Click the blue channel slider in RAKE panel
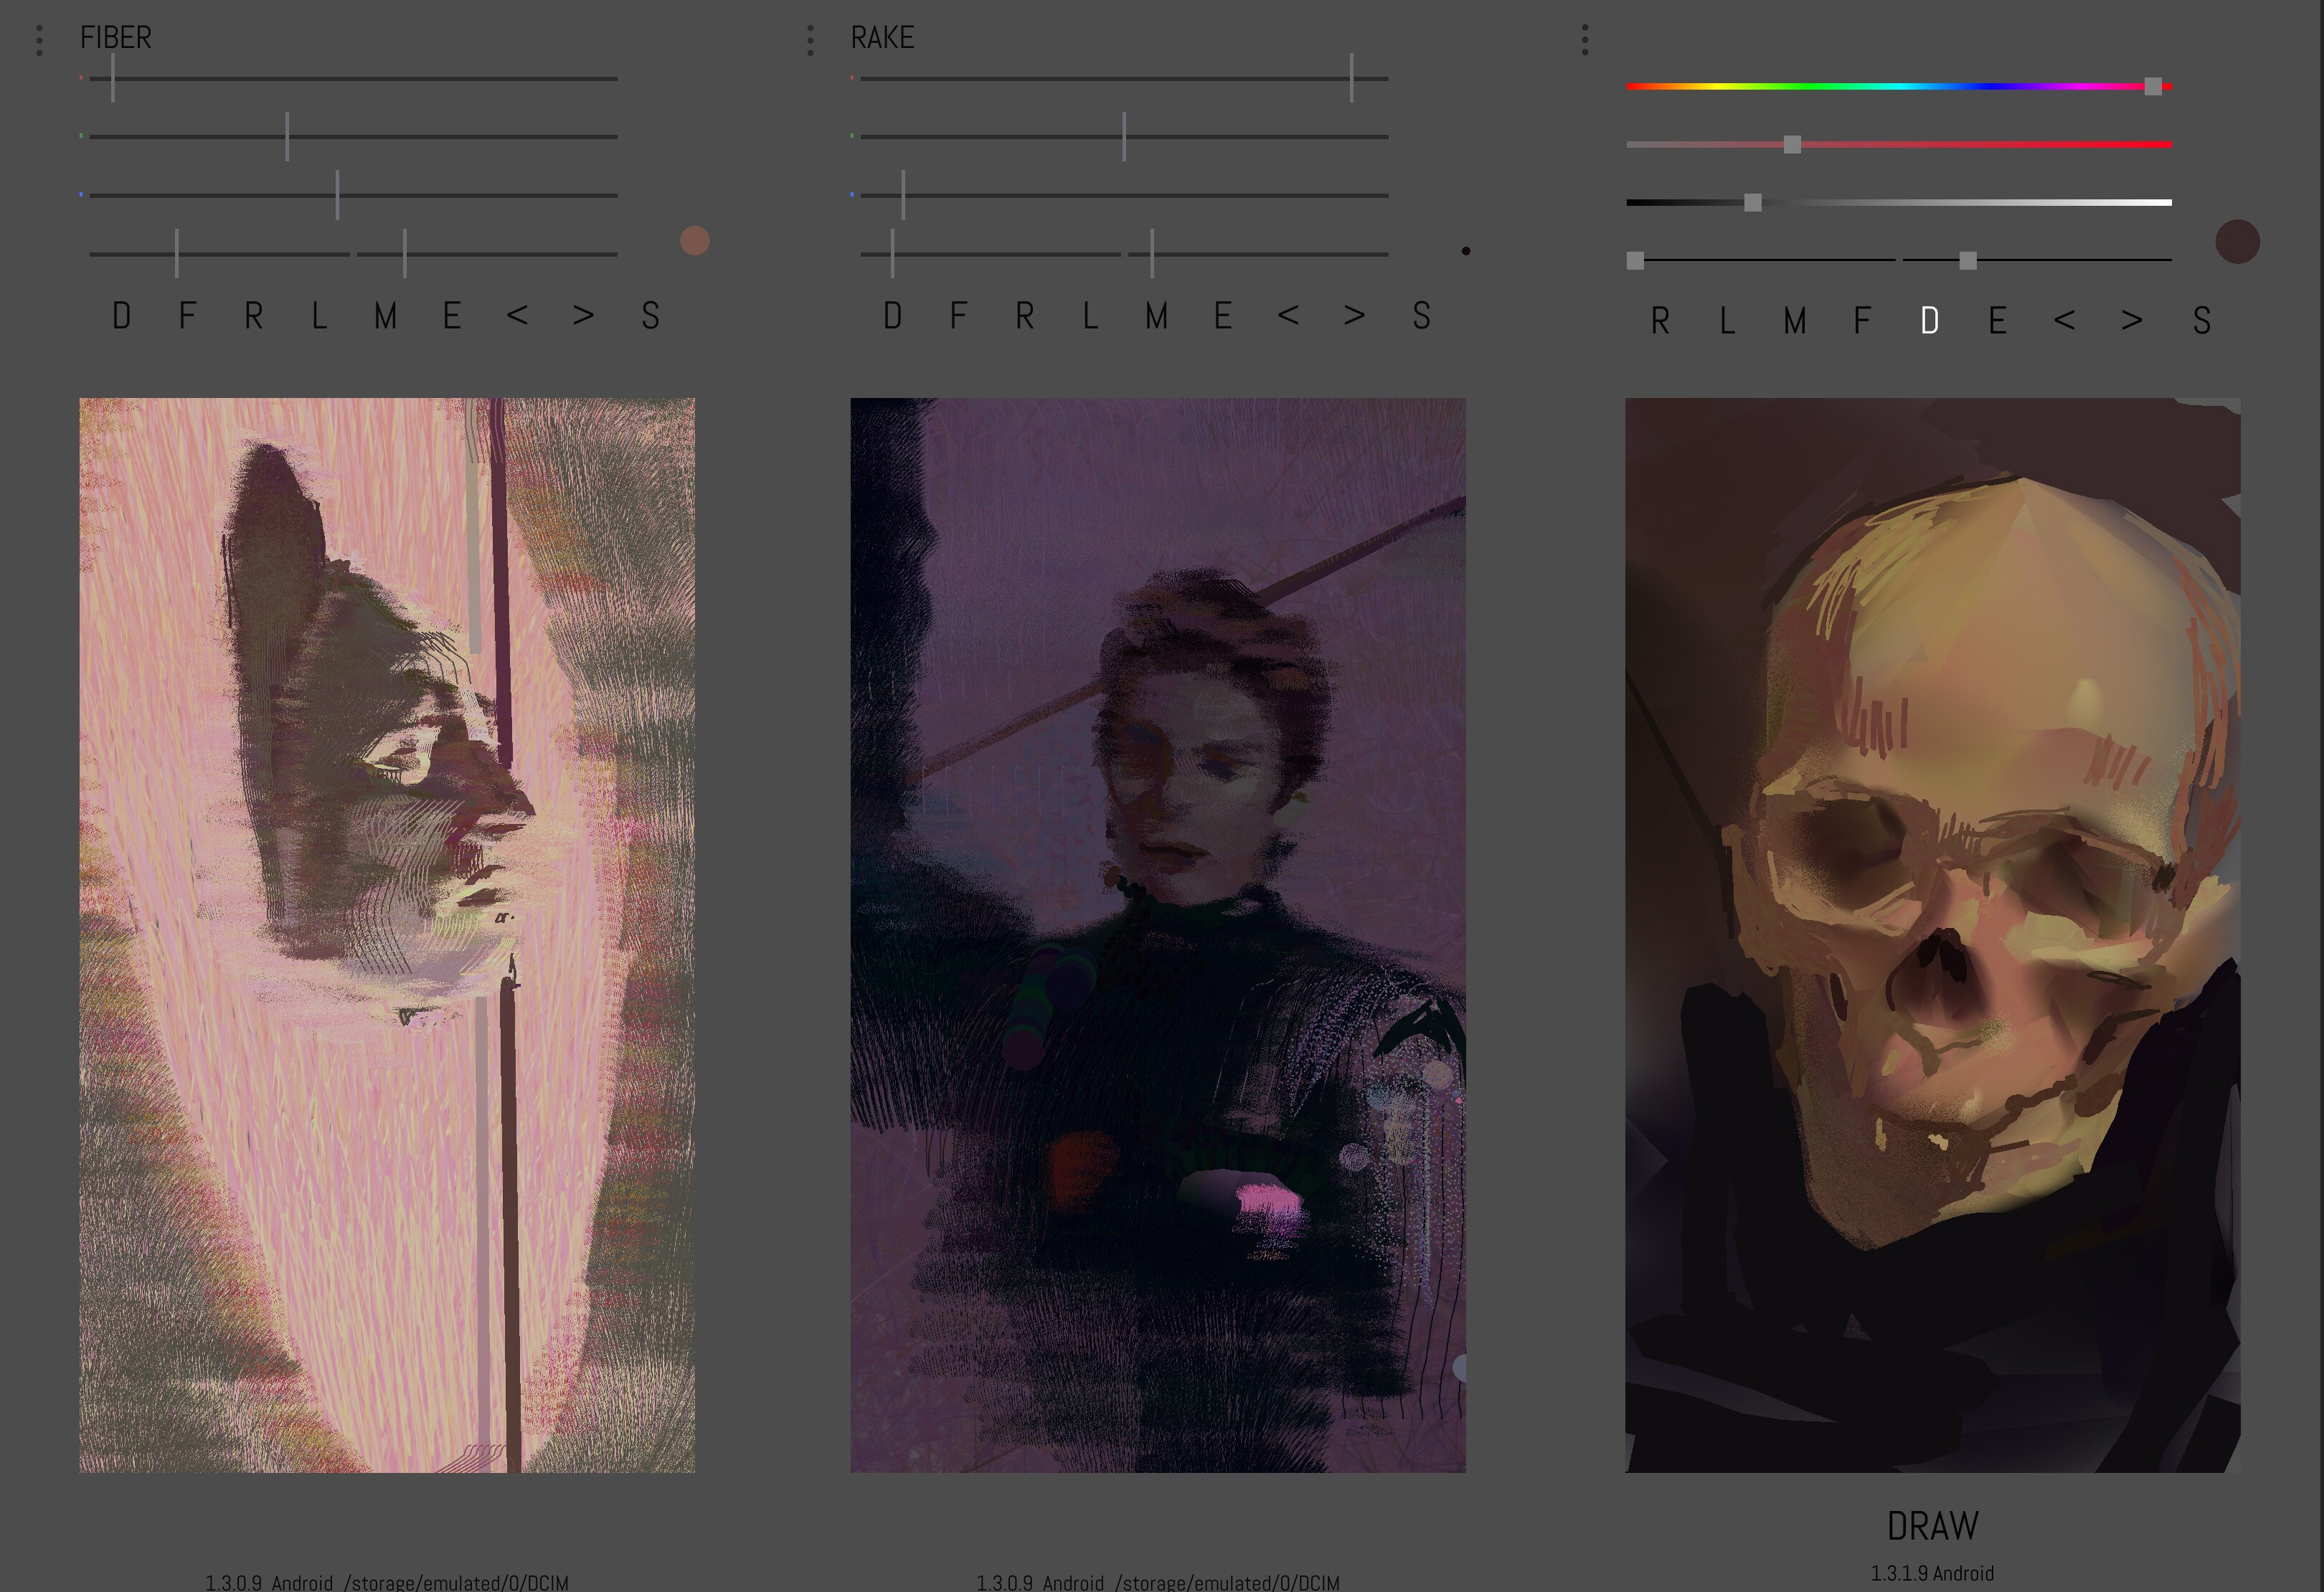This screenshot has width=2324, height=1592. 1124,195
